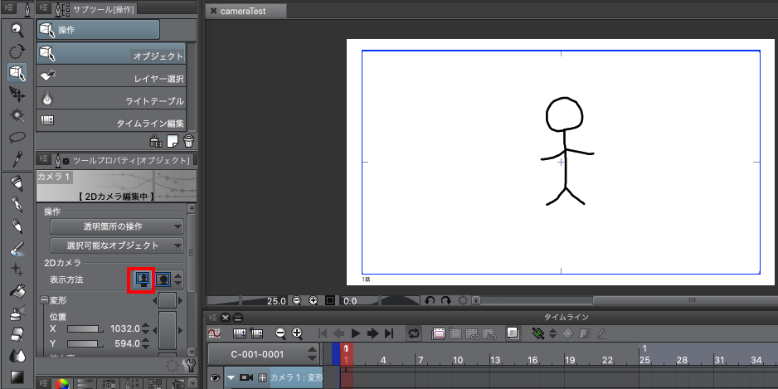778x389 pixels.
Task: Zoom out the timeline
Action: (x=280, y=333)
